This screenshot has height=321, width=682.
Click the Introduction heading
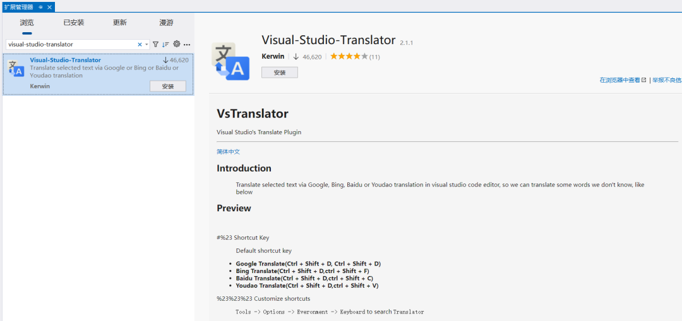[x=244, y=168]
